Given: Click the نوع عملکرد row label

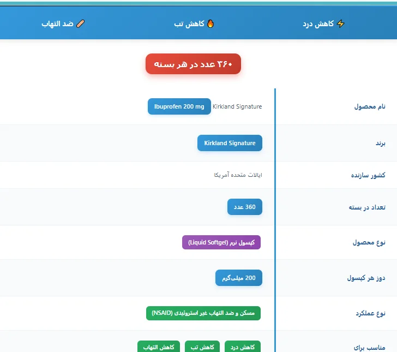Looking at the screenshot, I should coord(370,313).
